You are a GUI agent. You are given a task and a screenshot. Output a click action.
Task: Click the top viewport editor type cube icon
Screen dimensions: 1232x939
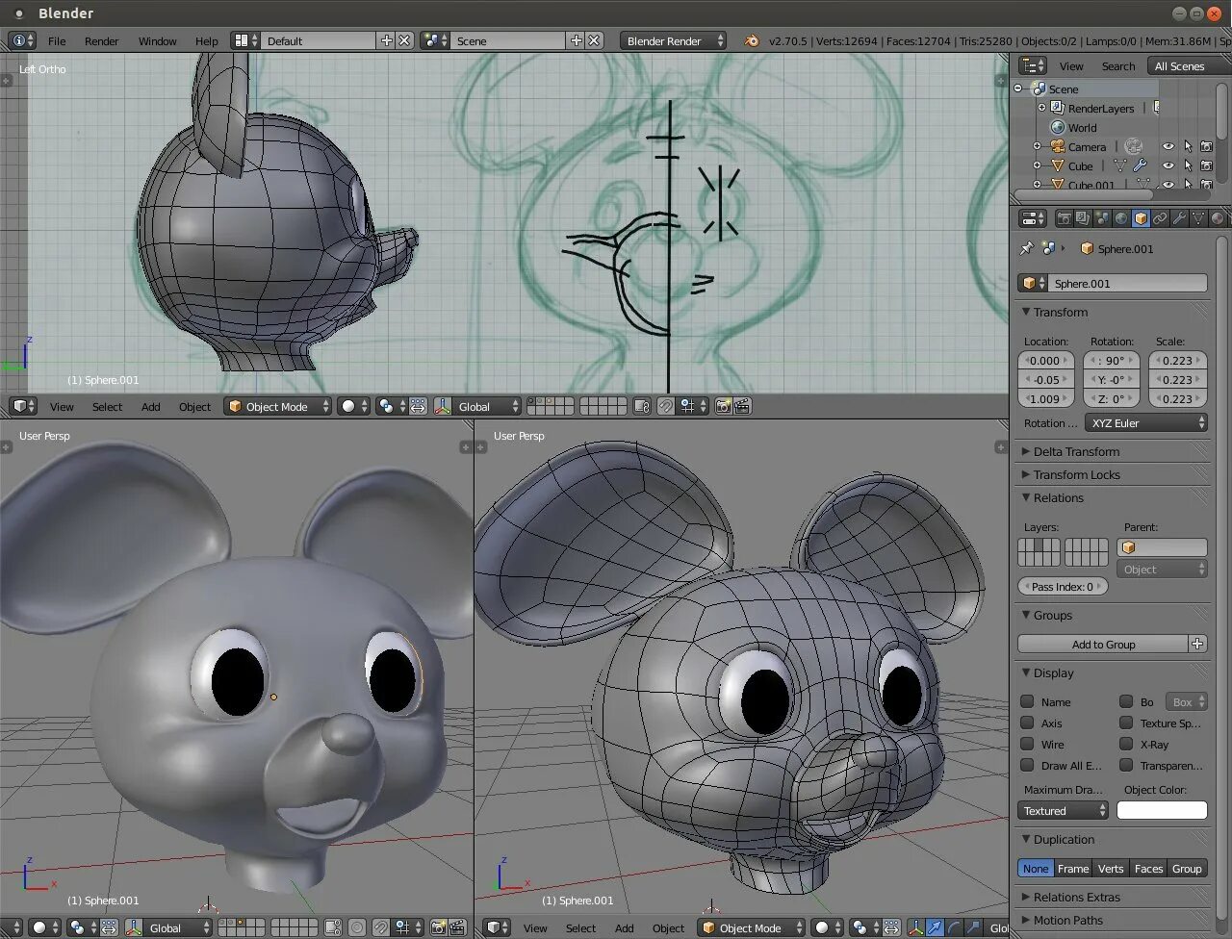[x=24, y=406]
